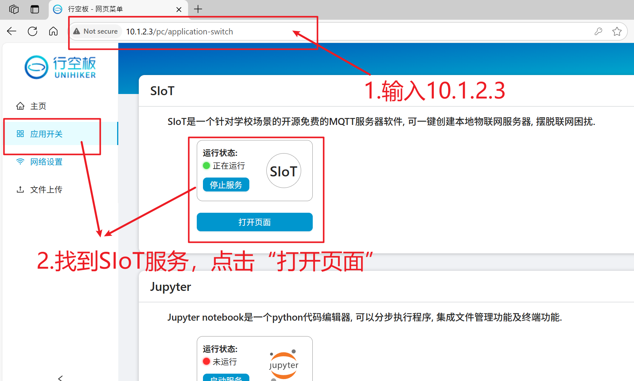
Task: Click the 运行状态 label in SIoT card
Action: tap(220, 153)
